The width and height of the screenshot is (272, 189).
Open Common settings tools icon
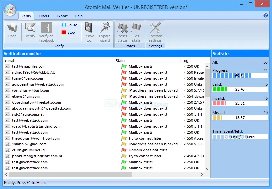click(155, 27)
